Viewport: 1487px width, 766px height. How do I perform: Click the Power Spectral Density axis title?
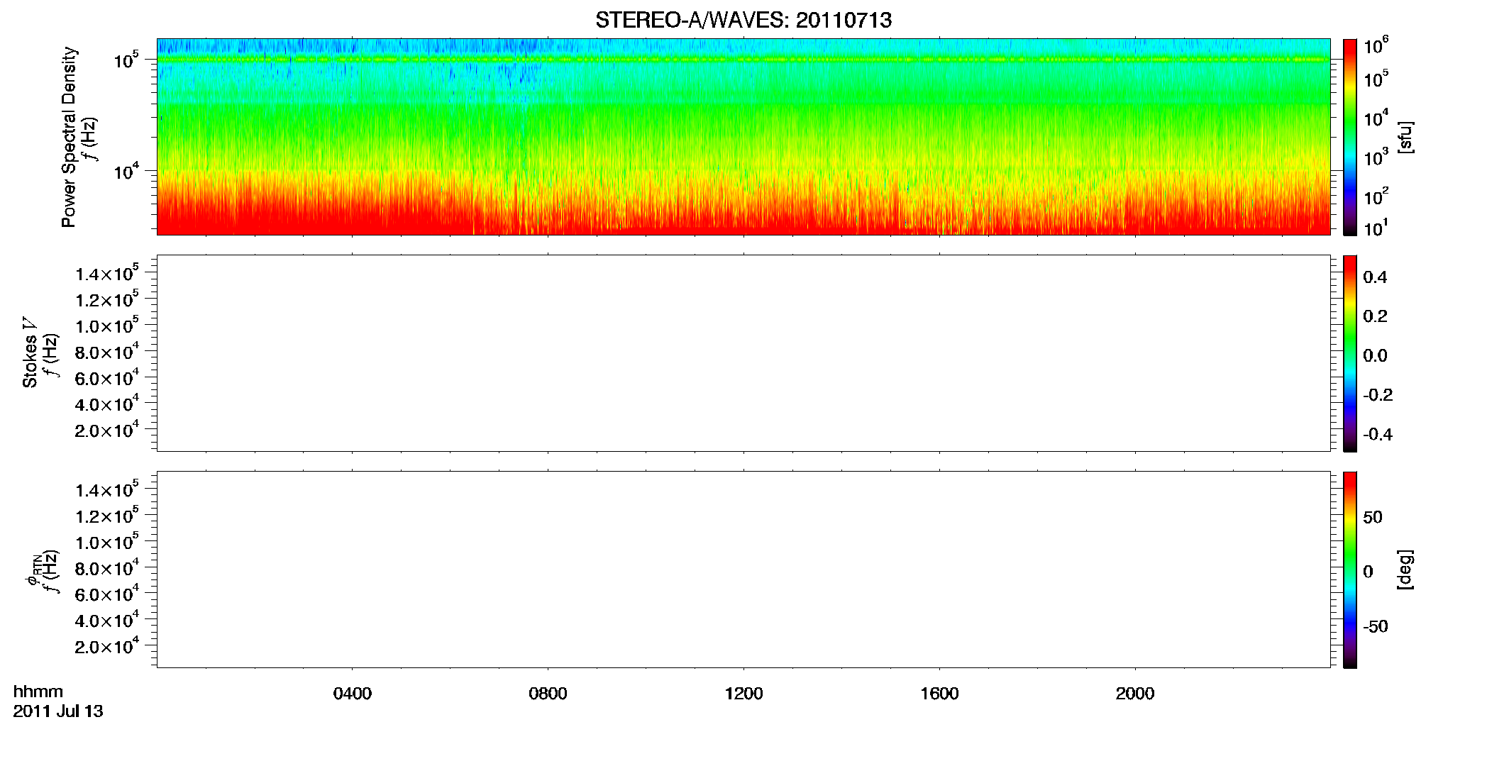(x=69, y=137)
